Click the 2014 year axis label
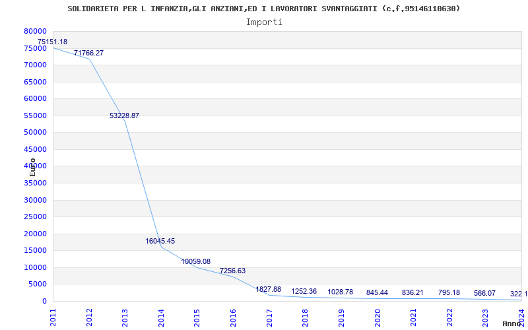 coord(161,317)
